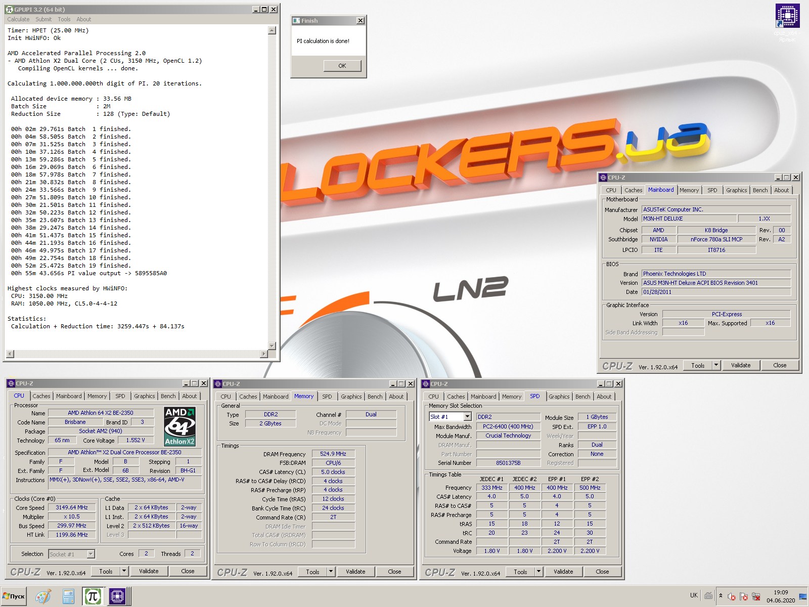Open the GPUPI About menu
This screenshot has width=809, height=607.
tap(84, 19)
